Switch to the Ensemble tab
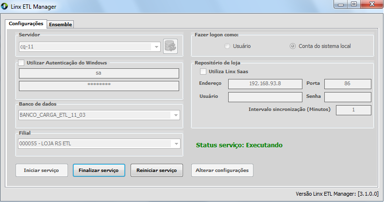The height and width of the screenshot is (202, 384). 61,24
